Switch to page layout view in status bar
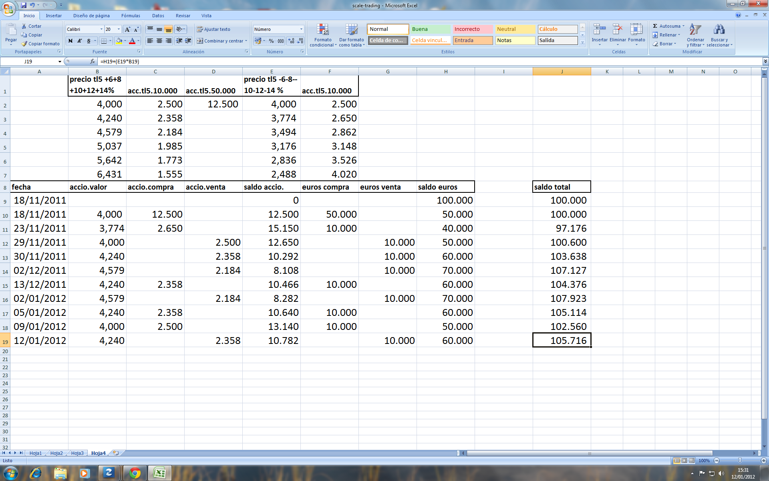 click(684, 461)
